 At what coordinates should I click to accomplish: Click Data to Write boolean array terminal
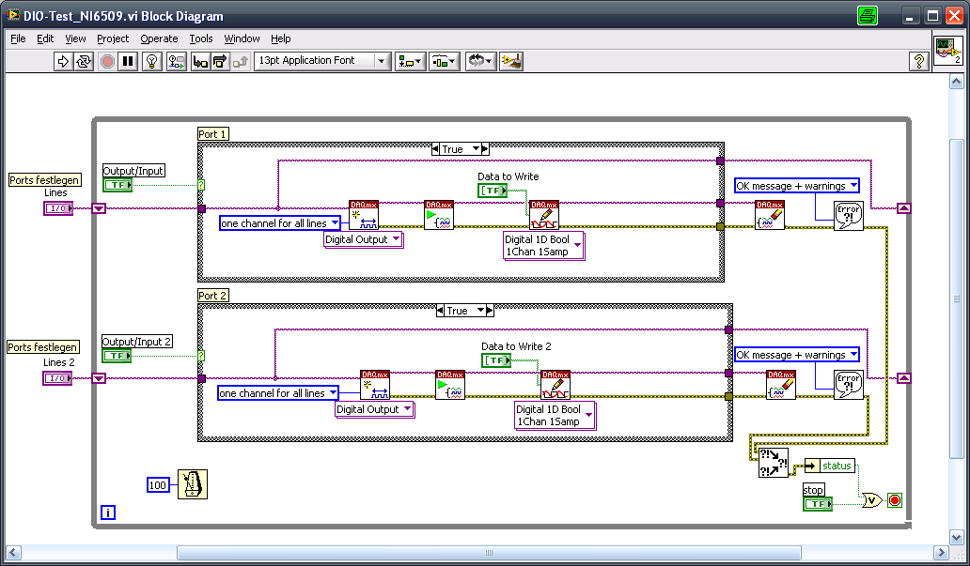pos(493,191)
